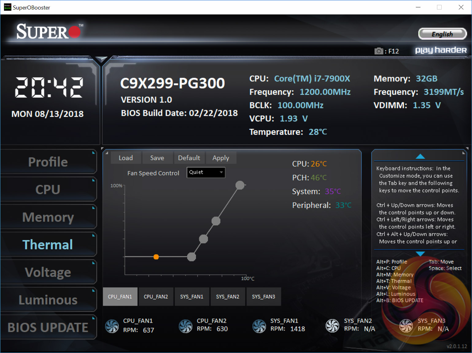472x353 pixels.
Task: Switch to the CPU_FAN2 tab
Action: tap(156, 297)
